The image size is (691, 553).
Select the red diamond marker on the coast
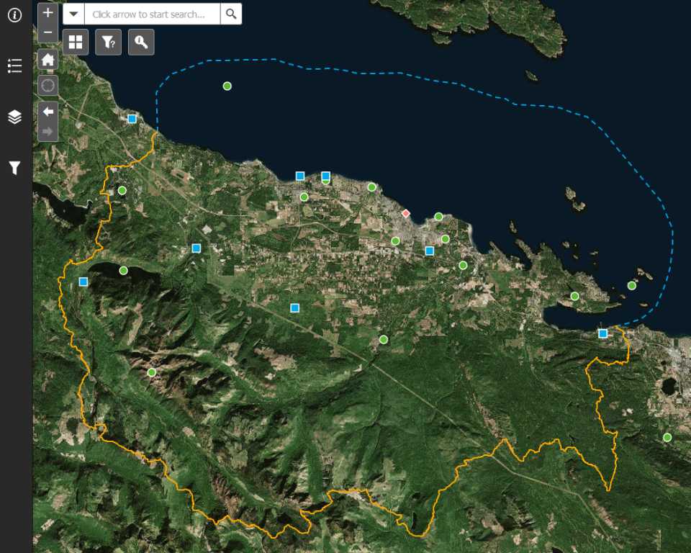tap(406, 213)
